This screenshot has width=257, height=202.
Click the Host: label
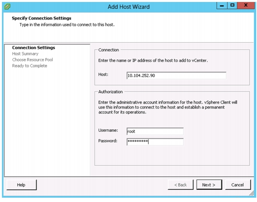click(x=103, y=75)
